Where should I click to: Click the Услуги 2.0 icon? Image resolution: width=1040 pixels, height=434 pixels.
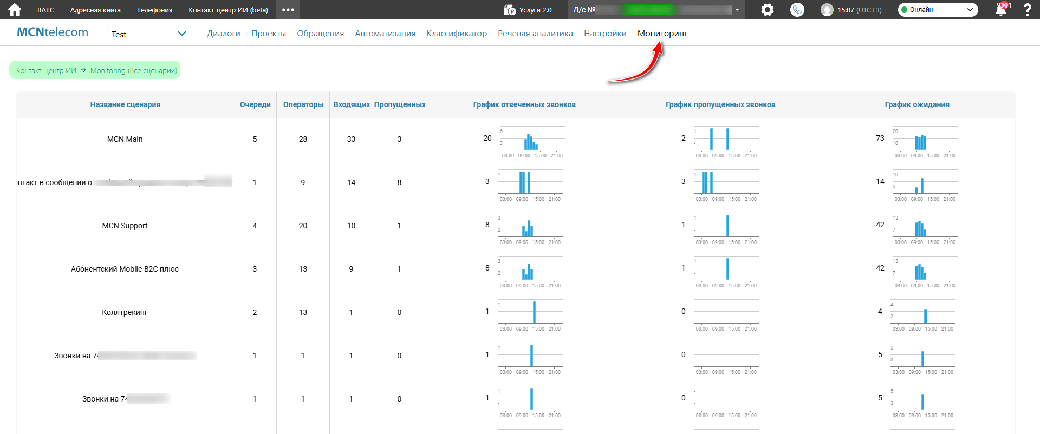click(x=510, y=10)
